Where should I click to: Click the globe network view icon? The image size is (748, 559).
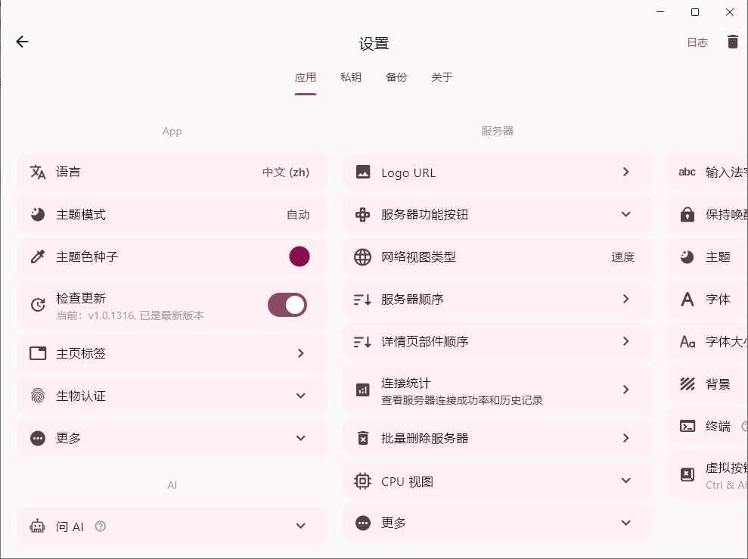click(x=363, y=257)
